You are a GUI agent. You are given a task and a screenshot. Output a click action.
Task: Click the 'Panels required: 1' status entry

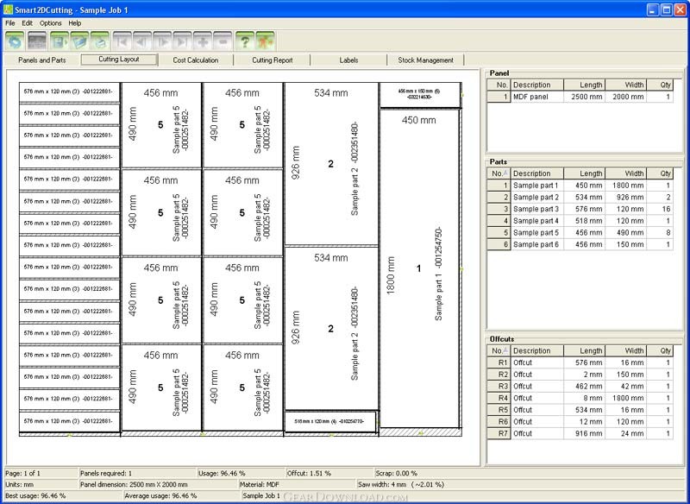[106, 474]
